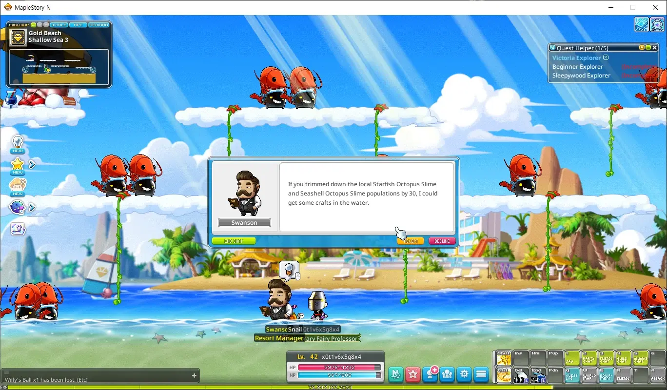Click the empty Ins quick slot
Image resolution: width=667 pixels, height=390 pixels.
click(521, 358)
